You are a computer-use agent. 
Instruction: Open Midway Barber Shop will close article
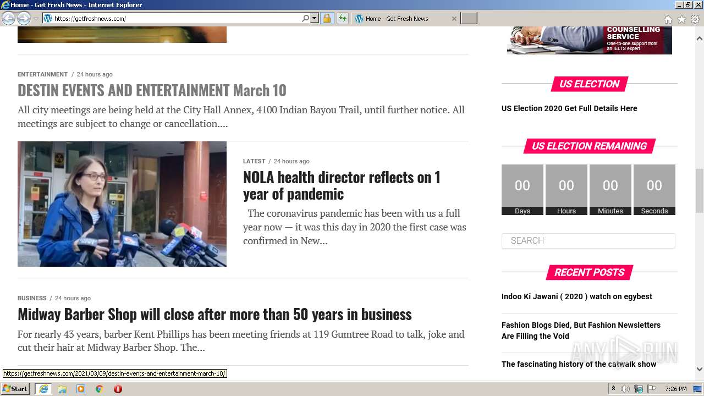coord(215,314)
